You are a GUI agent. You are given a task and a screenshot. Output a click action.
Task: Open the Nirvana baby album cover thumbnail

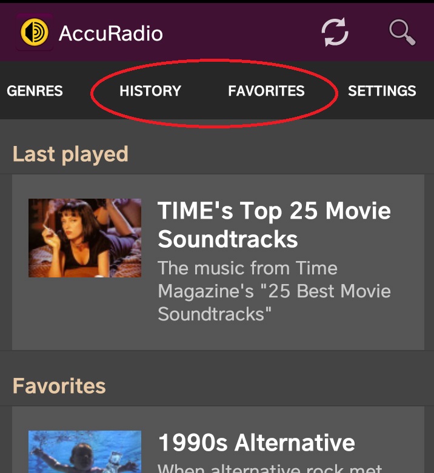click(85, 452)
